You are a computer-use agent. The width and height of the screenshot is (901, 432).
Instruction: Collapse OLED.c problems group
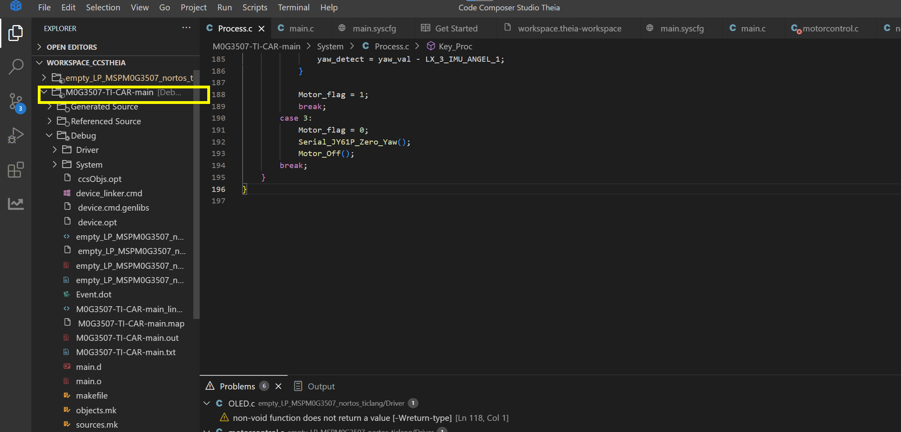coord(206,403)
